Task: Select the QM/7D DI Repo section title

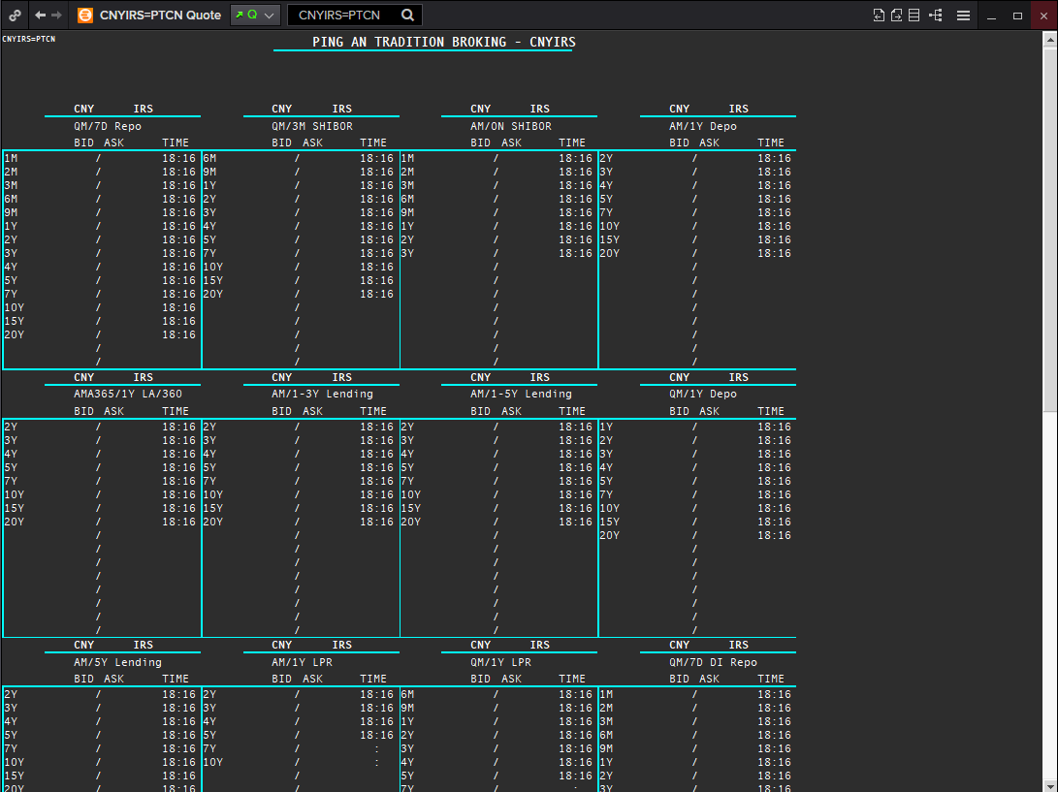Action: (713, 662)
